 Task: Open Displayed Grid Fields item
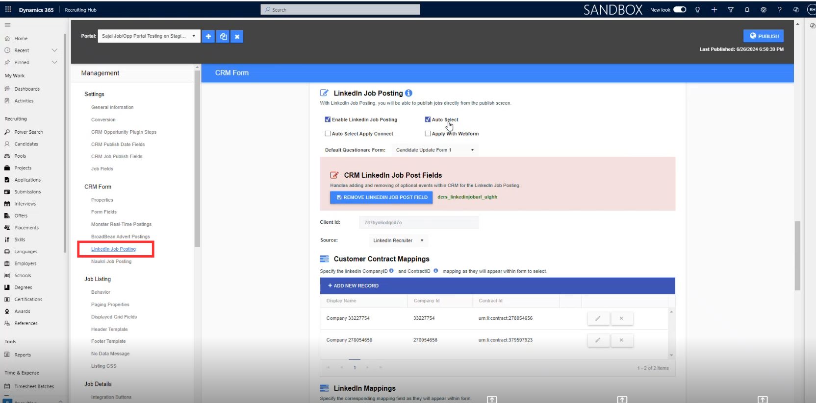coord(114,317)
